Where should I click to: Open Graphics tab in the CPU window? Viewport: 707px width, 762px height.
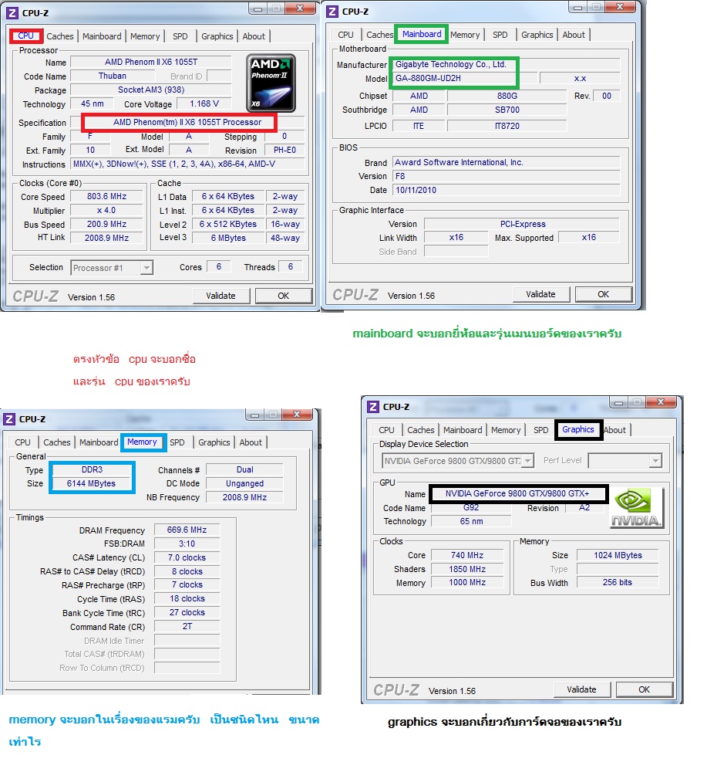[217, 36]
